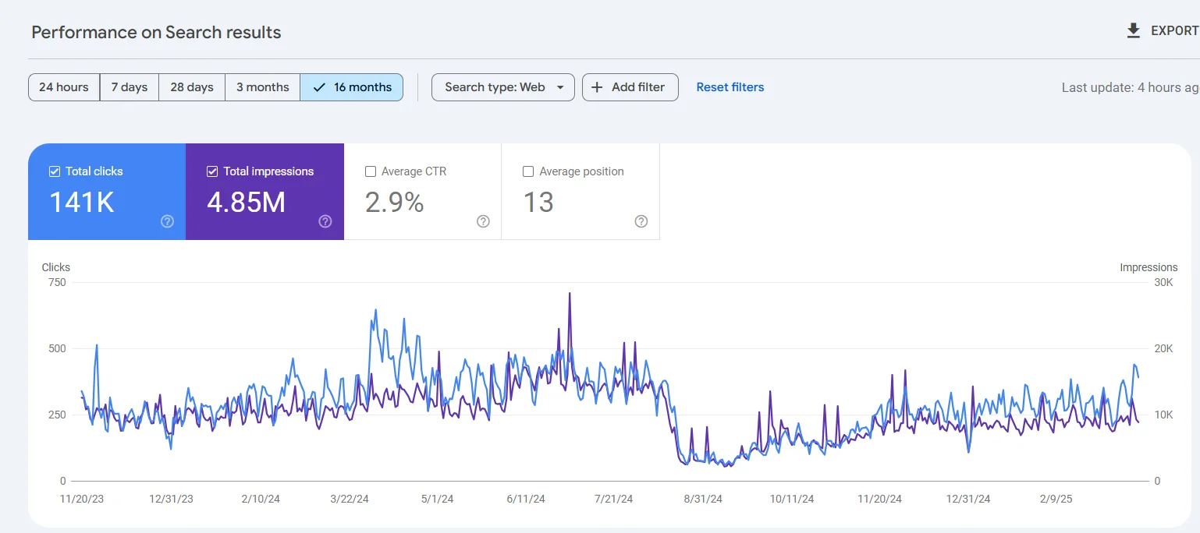Open the Search type dropdown

pyautogui.click(x=502, y=87)
